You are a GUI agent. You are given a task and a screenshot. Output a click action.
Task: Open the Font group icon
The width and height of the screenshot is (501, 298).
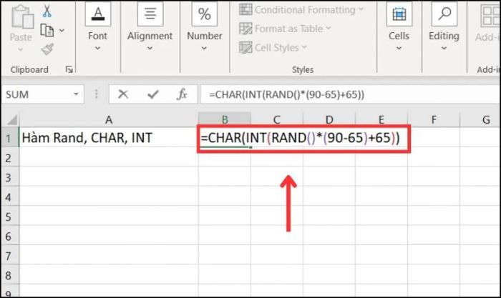[98, 14]
